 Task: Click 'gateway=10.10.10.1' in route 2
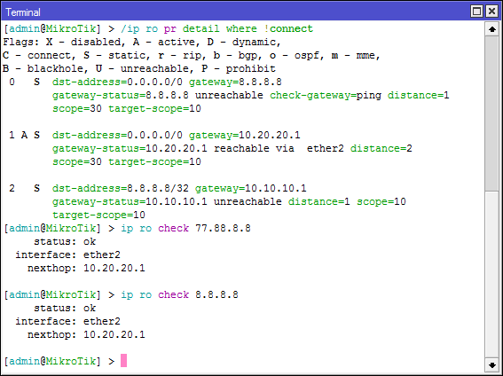coord(250,188)
